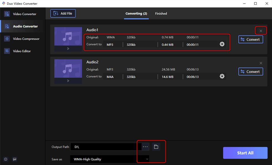The height and width of the screenshot is (165, 272).
Task: Convert the Audio1 file
Action: [x=251, y=39]
